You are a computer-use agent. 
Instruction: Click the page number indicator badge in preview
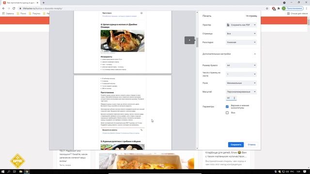tap(189, 40)
